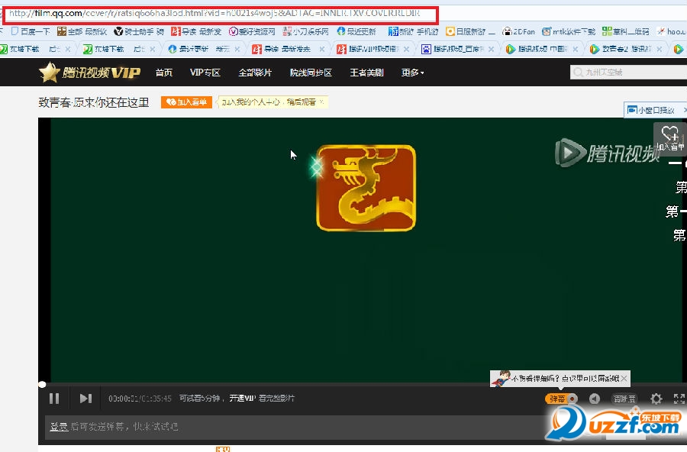Click the 登录 login link
This screenshot has height=452, width=687.
pyautogui.click(x=59, y=427)
